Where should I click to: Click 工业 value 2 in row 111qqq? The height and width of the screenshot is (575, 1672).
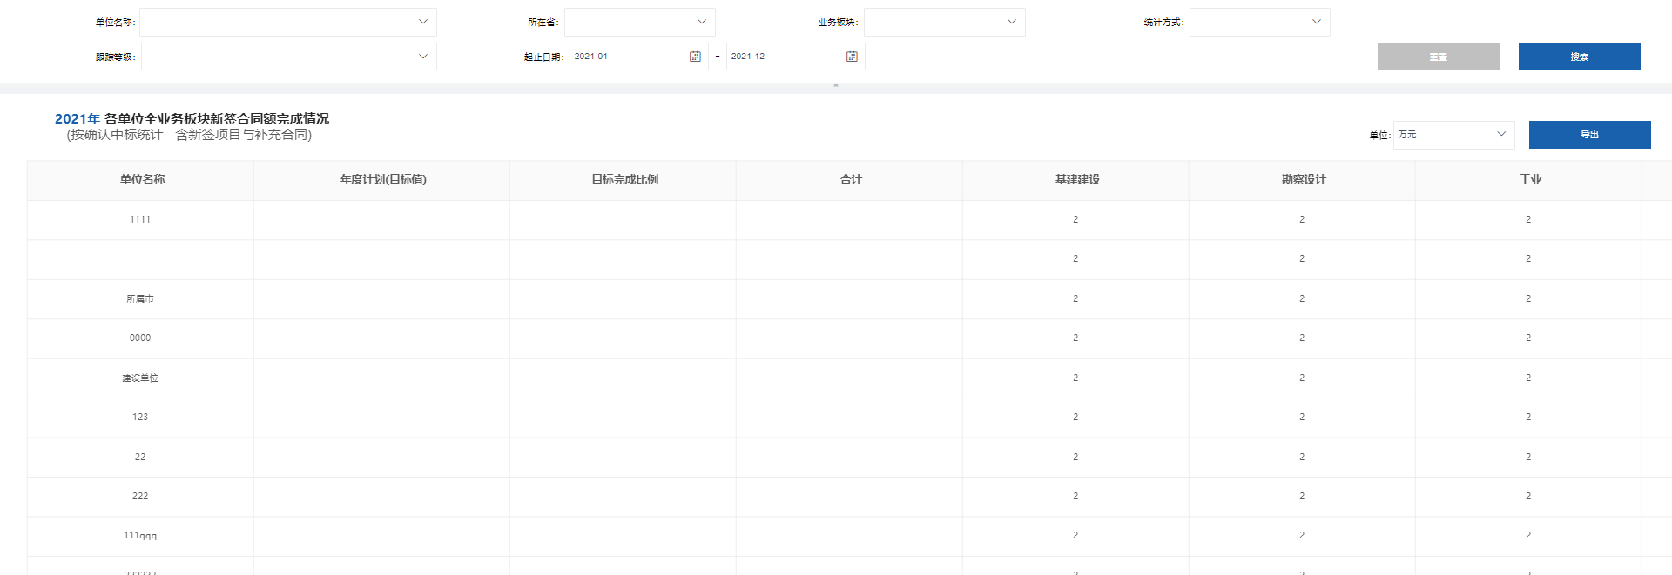pyautogui.click(x=1528, y=535)
